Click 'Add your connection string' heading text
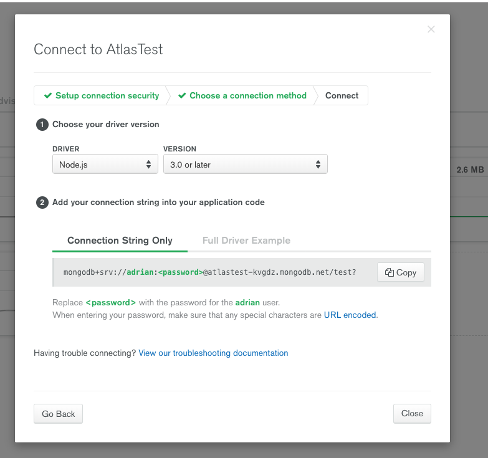 158,203
